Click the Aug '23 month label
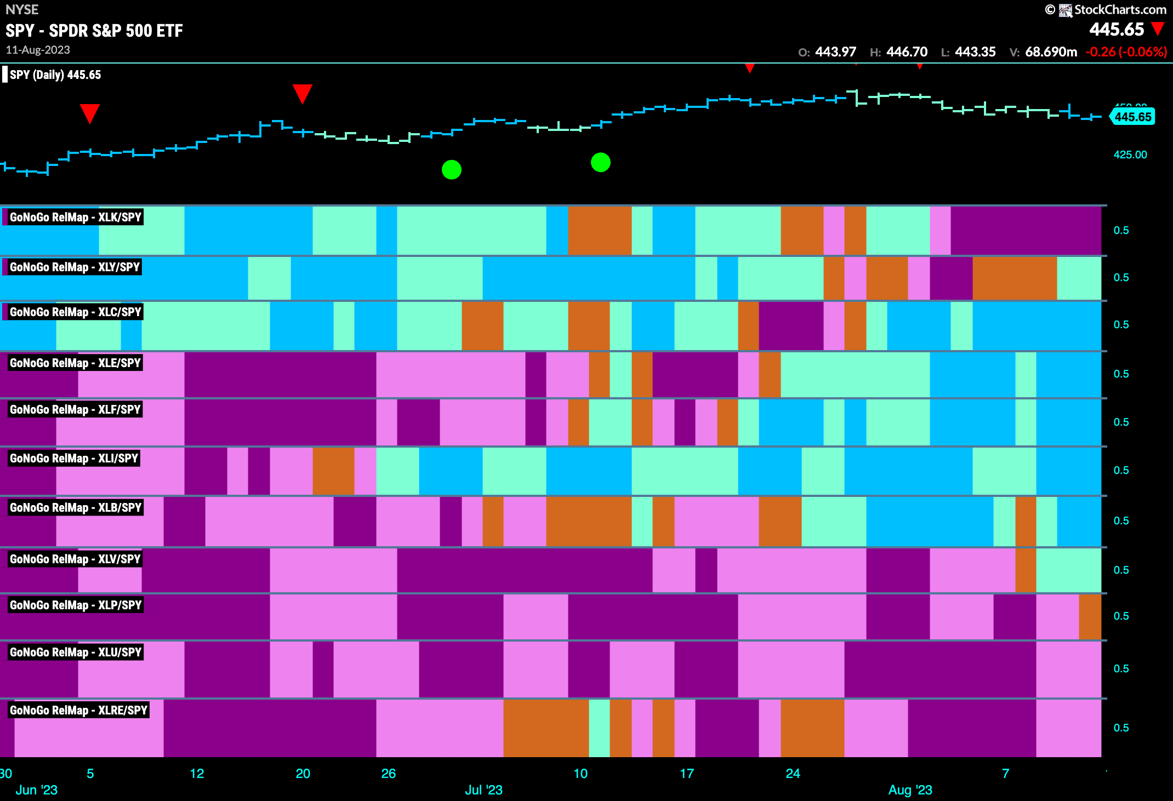Image resolution: width=1173 pixels, height=801 pixels. [910, 790]
